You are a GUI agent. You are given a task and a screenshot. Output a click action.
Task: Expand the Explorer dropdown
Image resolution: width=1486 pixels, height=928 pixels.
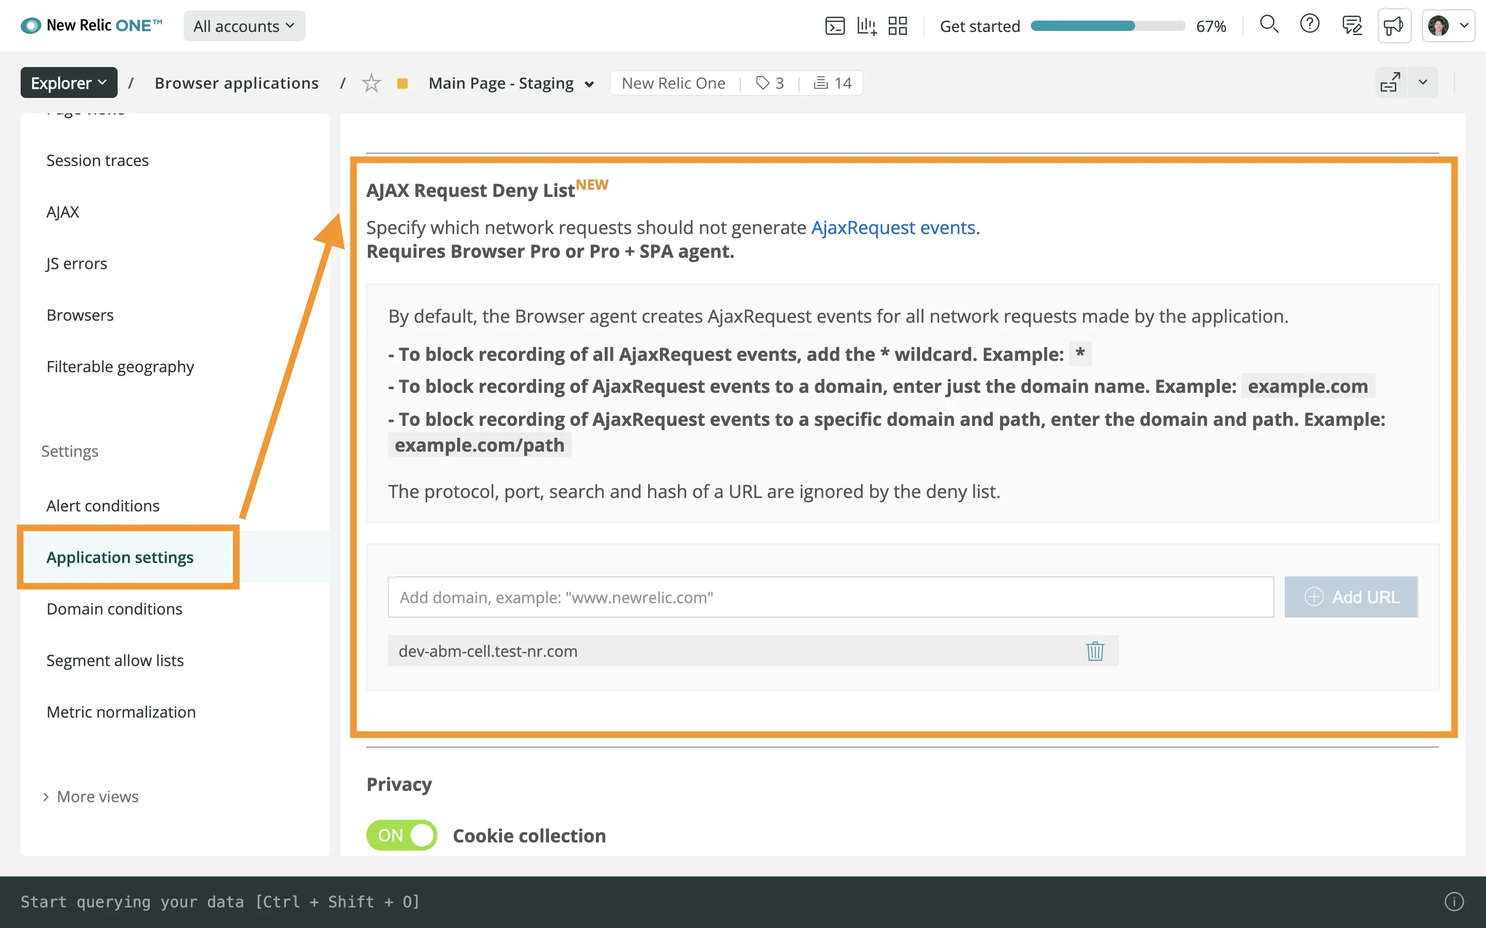(69, 83)
